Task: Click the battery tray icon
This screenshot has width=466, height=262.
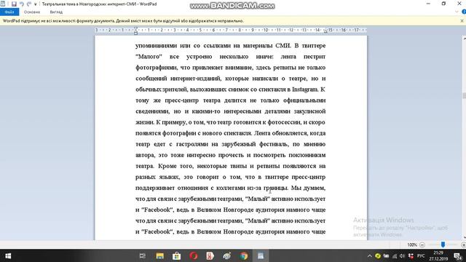Action: (386, 255)
